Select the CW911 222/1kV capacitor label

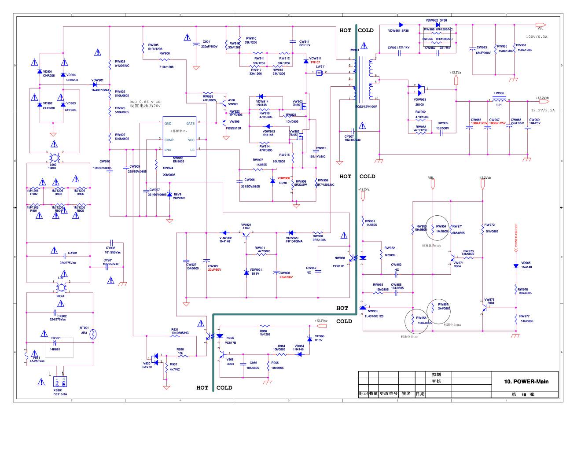pos(305,43)
